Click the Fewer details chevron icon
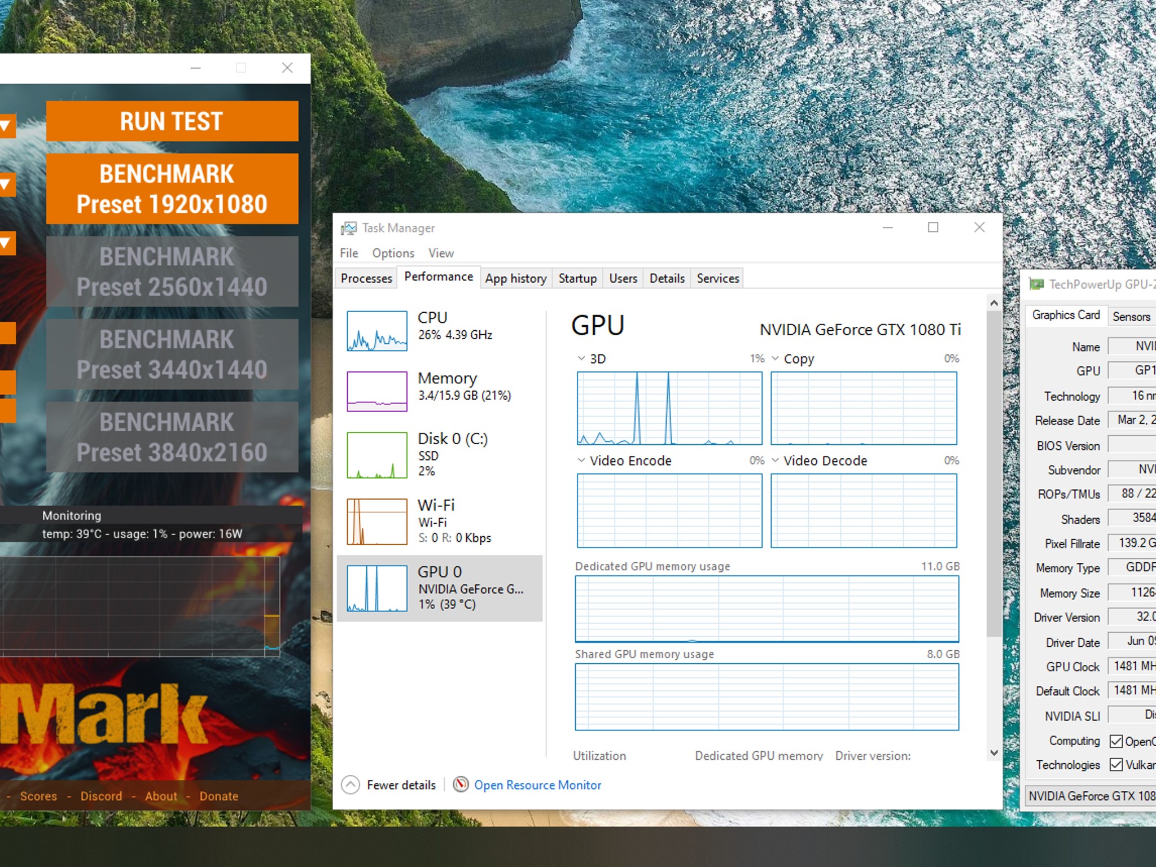 tap(351, 785)
